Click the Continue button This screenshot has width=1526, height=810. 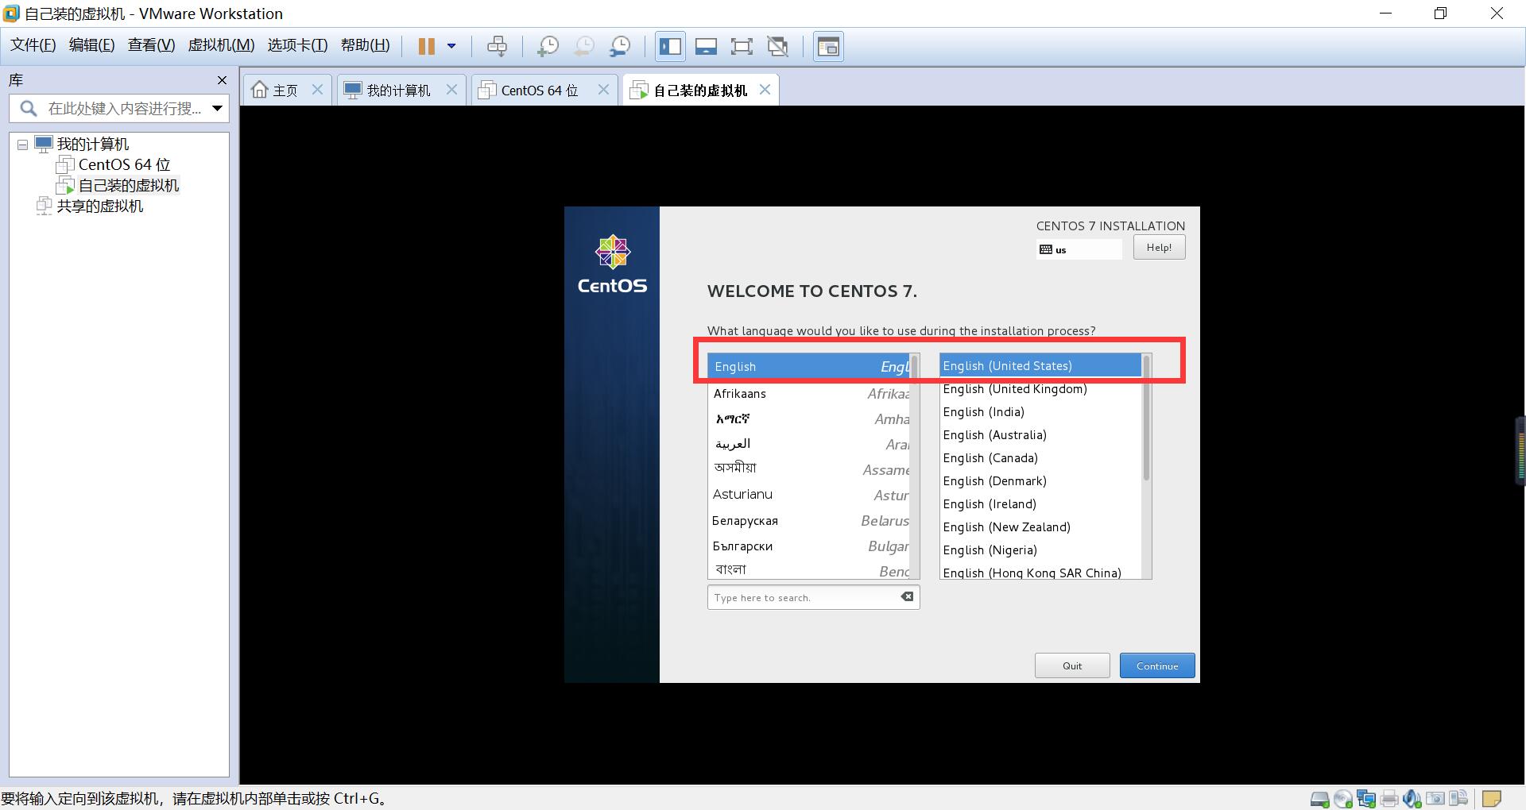point(1157,665)
